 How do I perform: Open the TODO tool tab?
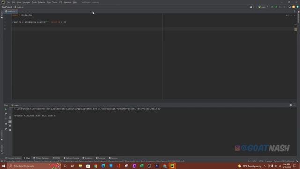56,158
